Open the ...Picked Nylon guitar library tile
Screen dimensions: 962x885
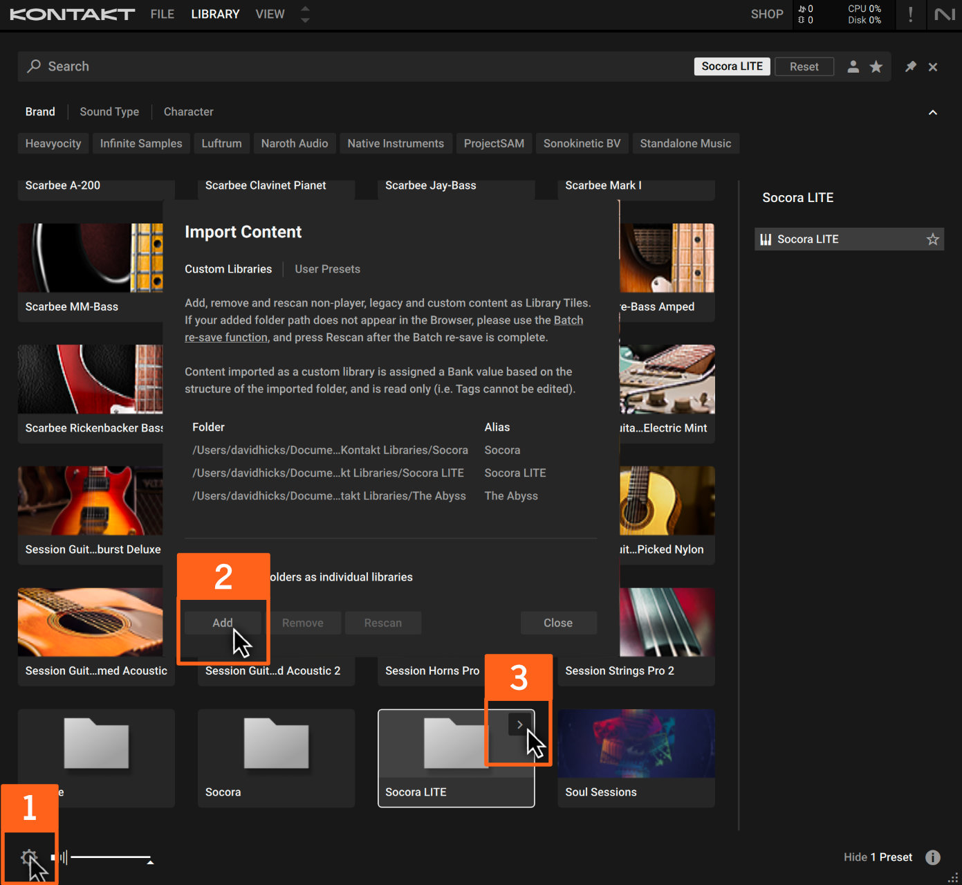(667, 516)
